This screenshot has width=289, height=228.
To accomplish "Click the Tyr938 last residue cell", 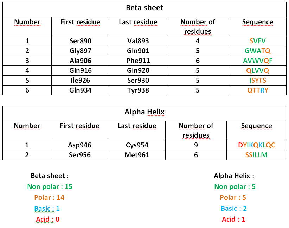I will [x=138, y=90].
